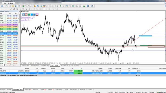Open the arrows objects dropdown
The image size is (166, 93).
click(27, 9)
